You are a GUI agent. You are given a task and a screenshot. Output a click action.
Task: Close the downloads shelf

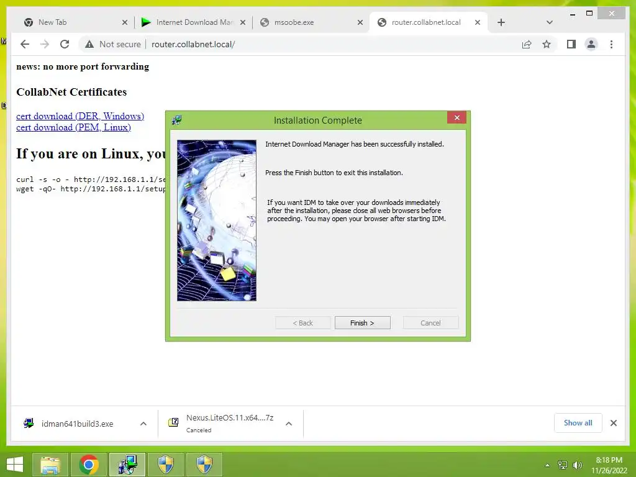[613, 423]
